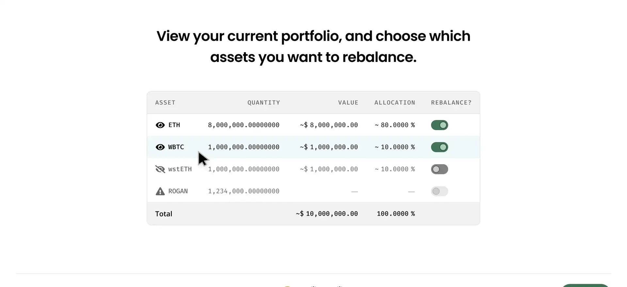
Task: Click the eye icon beside ETH
Action: tap(160, 125)
